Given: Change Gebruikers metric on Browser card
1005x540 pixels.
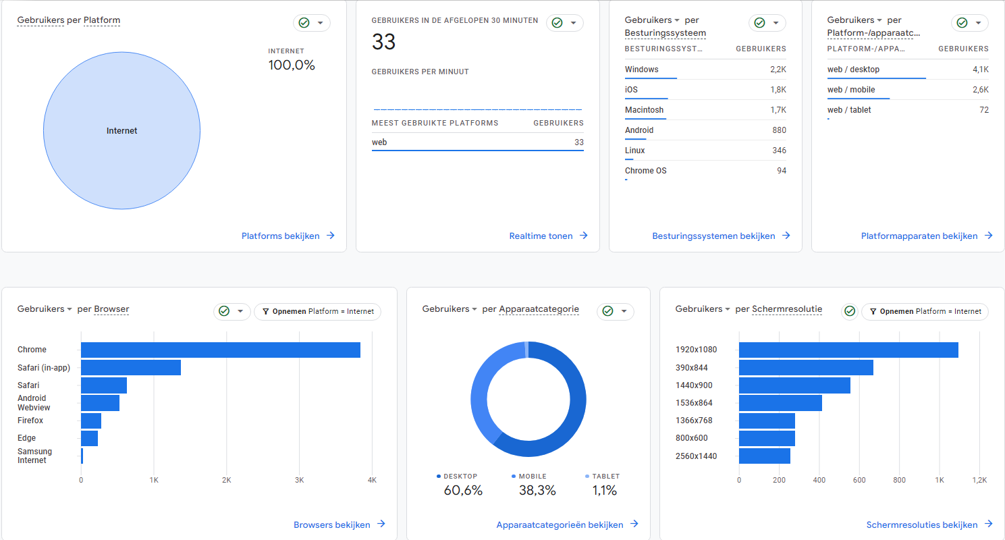Looking at the screenshot, I should tap(45, 309).
